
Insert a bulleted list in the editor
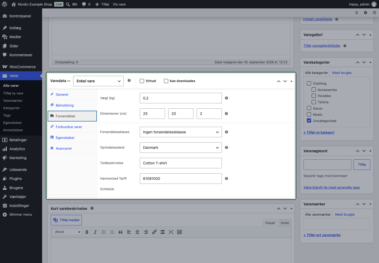pyautogui.click(x=104, y=232)
